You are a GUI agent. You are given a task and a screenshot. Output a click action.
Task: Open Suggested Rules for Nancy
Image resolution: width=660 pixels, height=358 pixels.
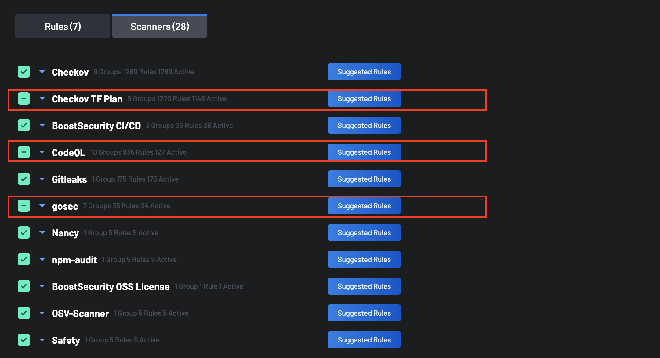pyautogui.click(x=364, y=233)
